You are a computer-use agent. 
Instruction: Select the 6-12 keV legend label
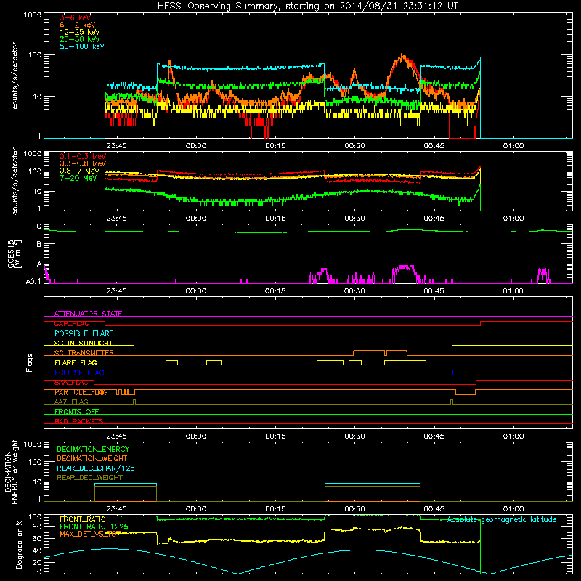point(78,25)
